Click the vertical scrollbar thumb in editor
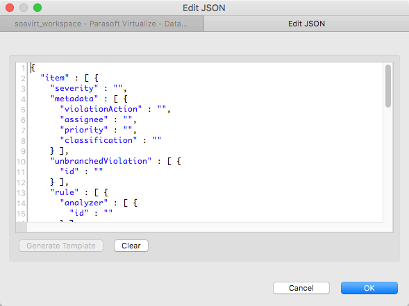Image resolution: width=409 pixels, height=306 pixels. [x=388, y=86]
